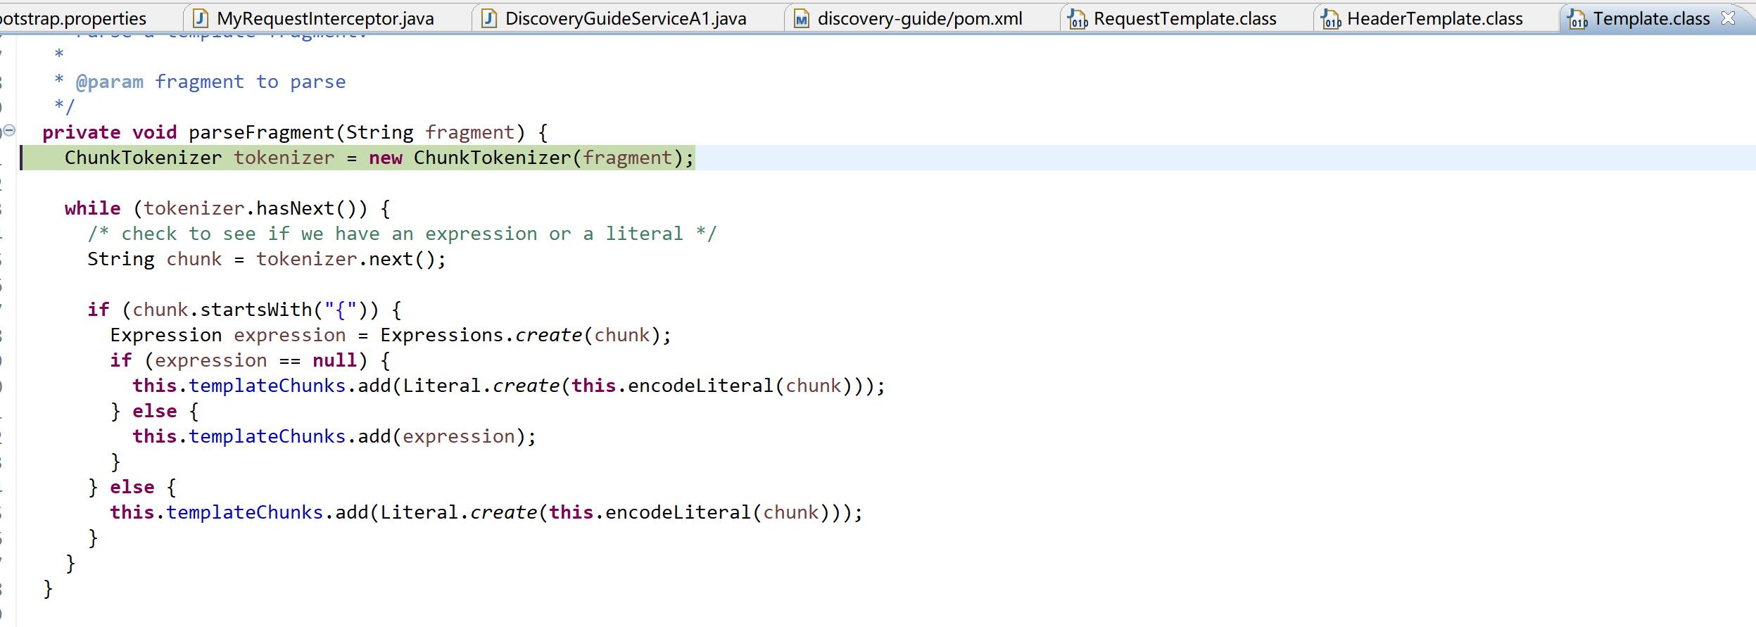Open the MyRequestInterceptor.java tab
This screenshot has width=1756, height=627.
pos(325,19)
